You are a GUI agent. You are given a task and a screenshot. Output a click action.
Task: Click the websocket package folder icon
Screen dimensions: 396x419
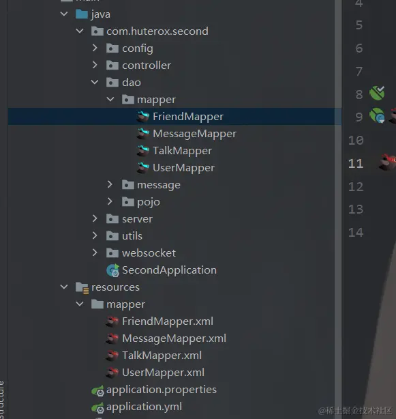[112, 253]
